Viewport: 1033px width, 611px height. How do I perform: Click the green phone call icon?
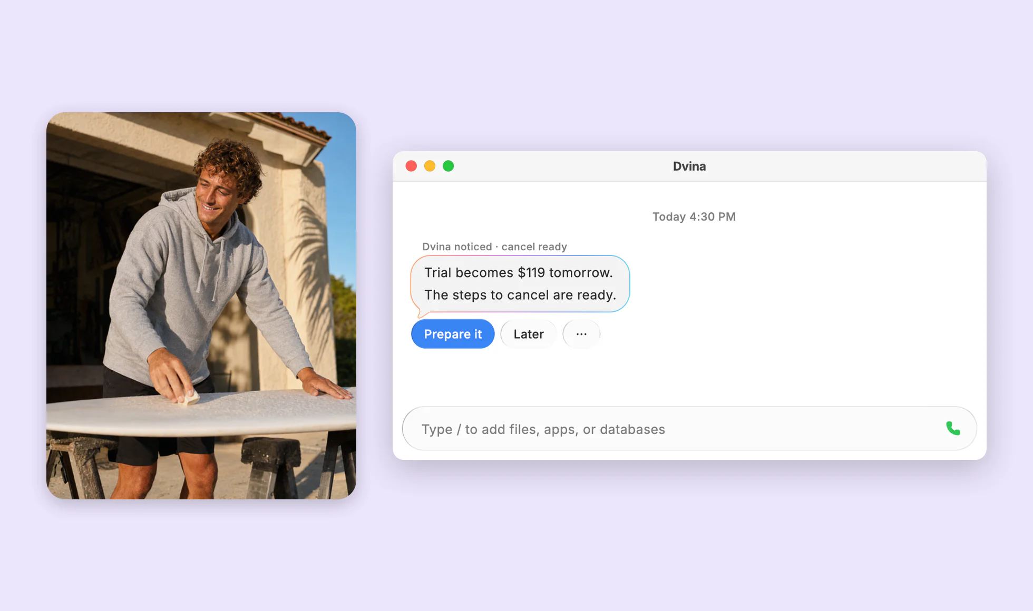(953, 428)
